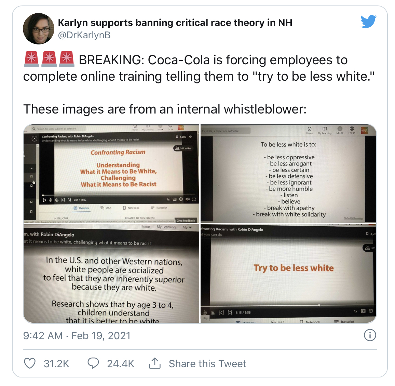Screen dimensions: 395x386
Task: Open the Confronting Racism title slide image
Action: point(111,174)
